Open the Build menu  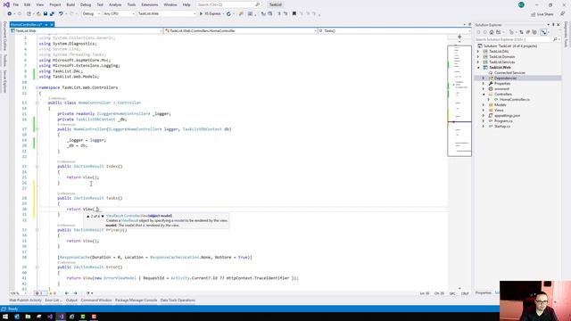click(x=70, y=4)
